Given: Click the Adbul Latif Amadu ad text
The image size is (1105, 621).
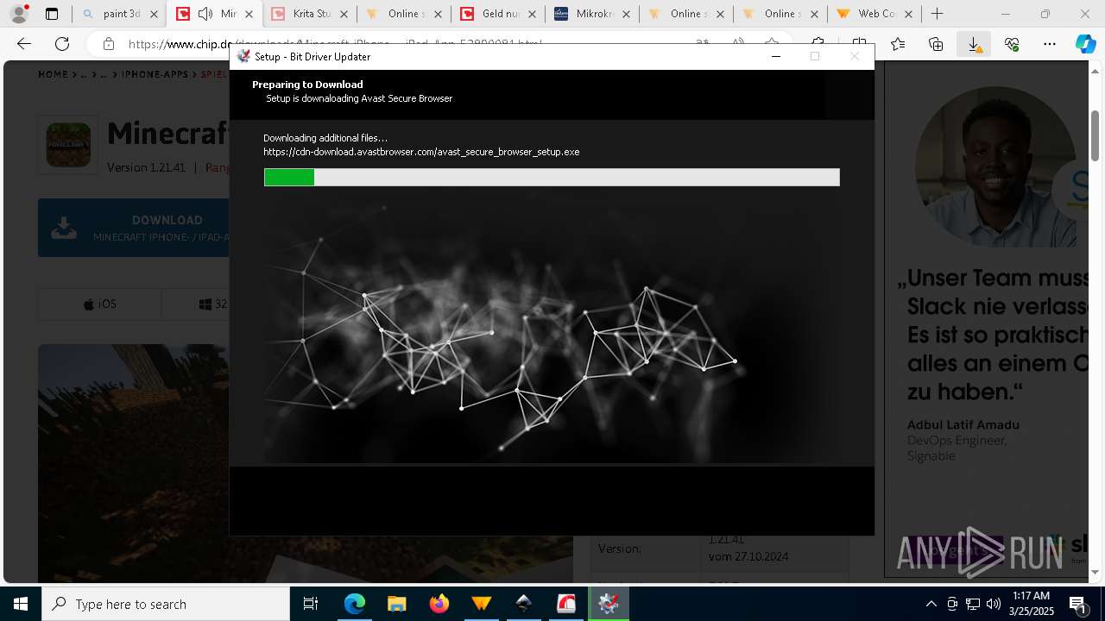Looking at the screenshot, I should (x=963, y=424).
